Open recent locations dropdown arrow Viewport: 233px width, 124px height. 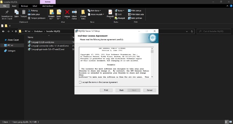click(12, 31)
